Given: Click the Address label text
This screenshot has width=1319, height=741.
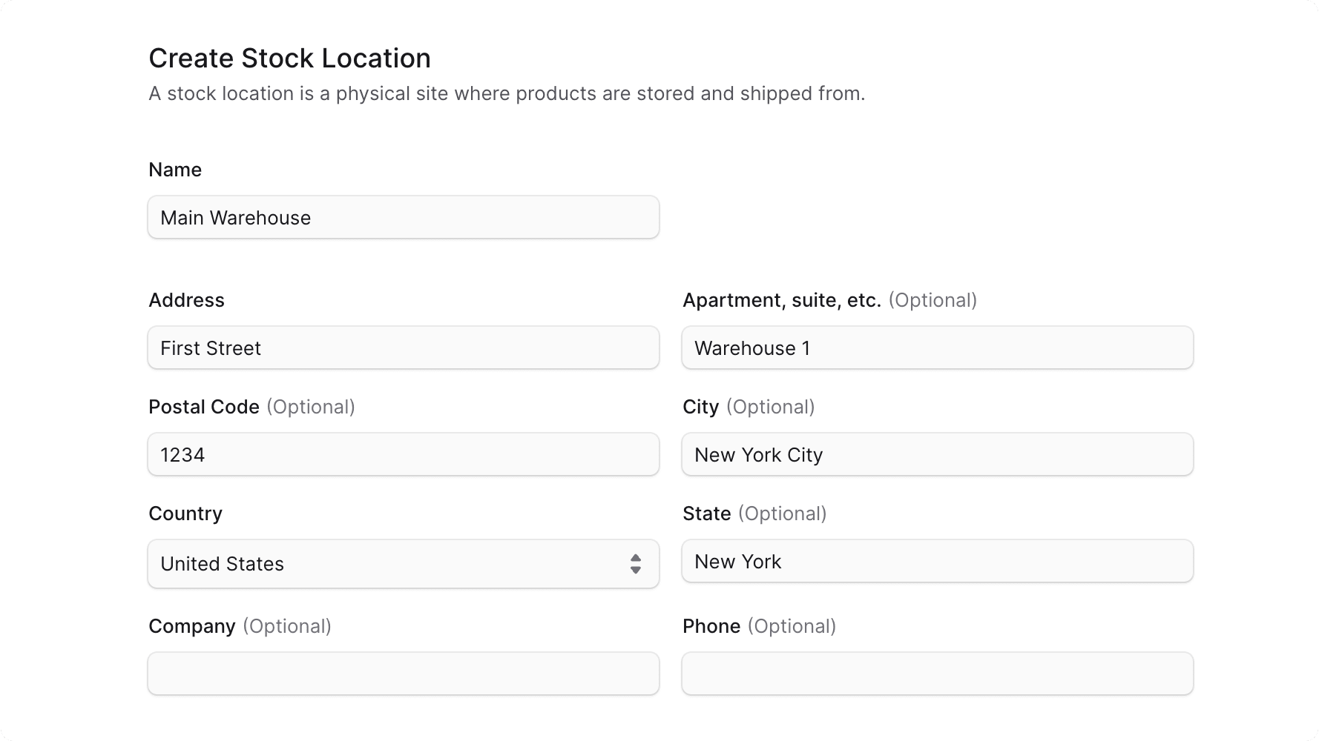Looking at the screenshot, I should point(186,300).
